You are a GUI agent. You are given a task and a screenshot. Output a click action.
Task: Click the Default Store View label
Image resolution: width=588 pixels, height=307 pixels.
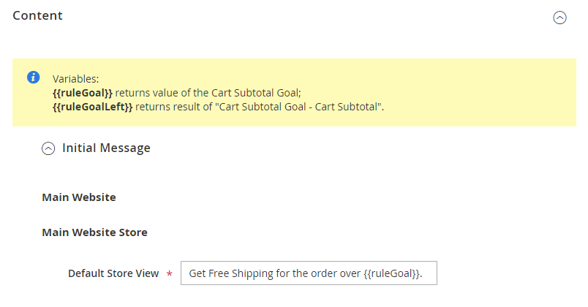[x=113, y=273]
